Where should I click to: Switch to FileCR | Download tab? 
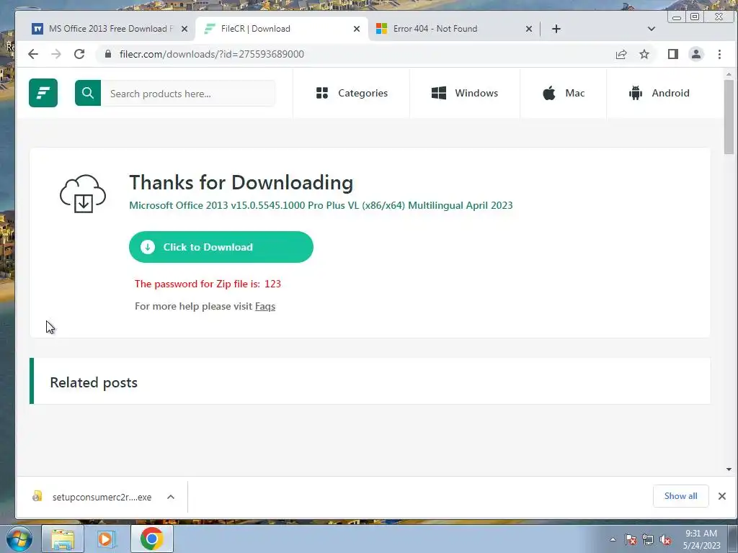coord(282,29)
